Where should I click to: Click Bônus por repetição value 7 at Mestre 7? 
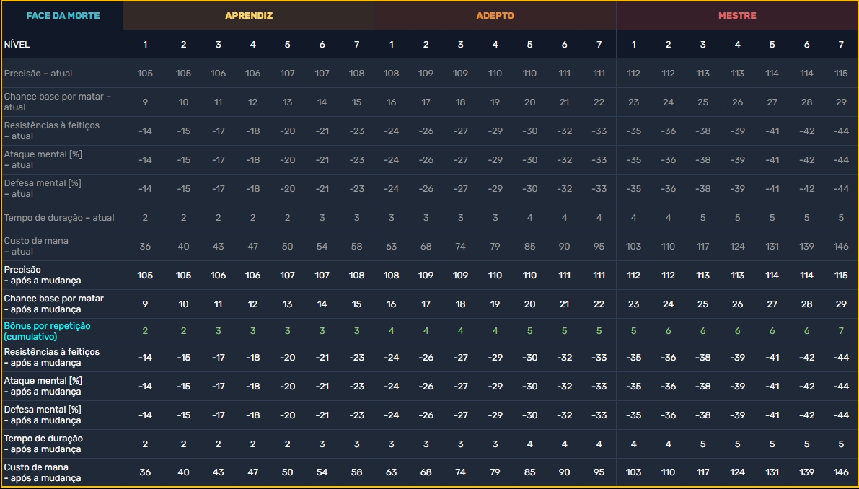tap(841, 331)
